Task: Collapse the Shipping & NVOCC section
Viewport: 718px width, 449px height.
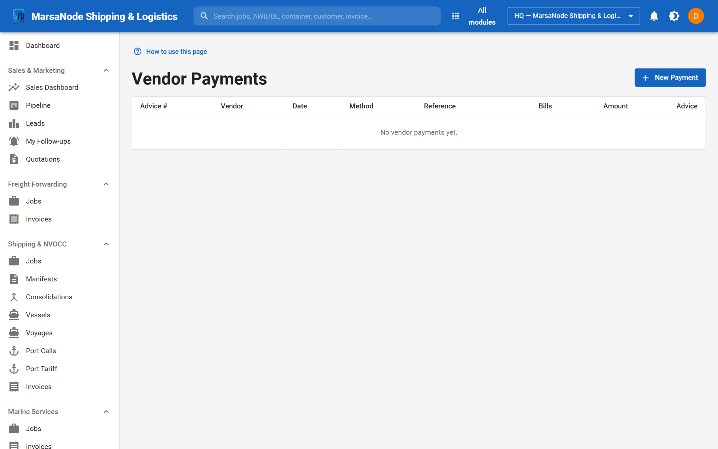Action: pyautogui.click(x=106, y=244)
